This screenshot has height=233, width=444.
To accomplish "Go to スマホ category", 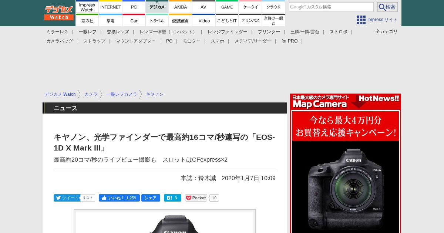I will pos(218,41).
